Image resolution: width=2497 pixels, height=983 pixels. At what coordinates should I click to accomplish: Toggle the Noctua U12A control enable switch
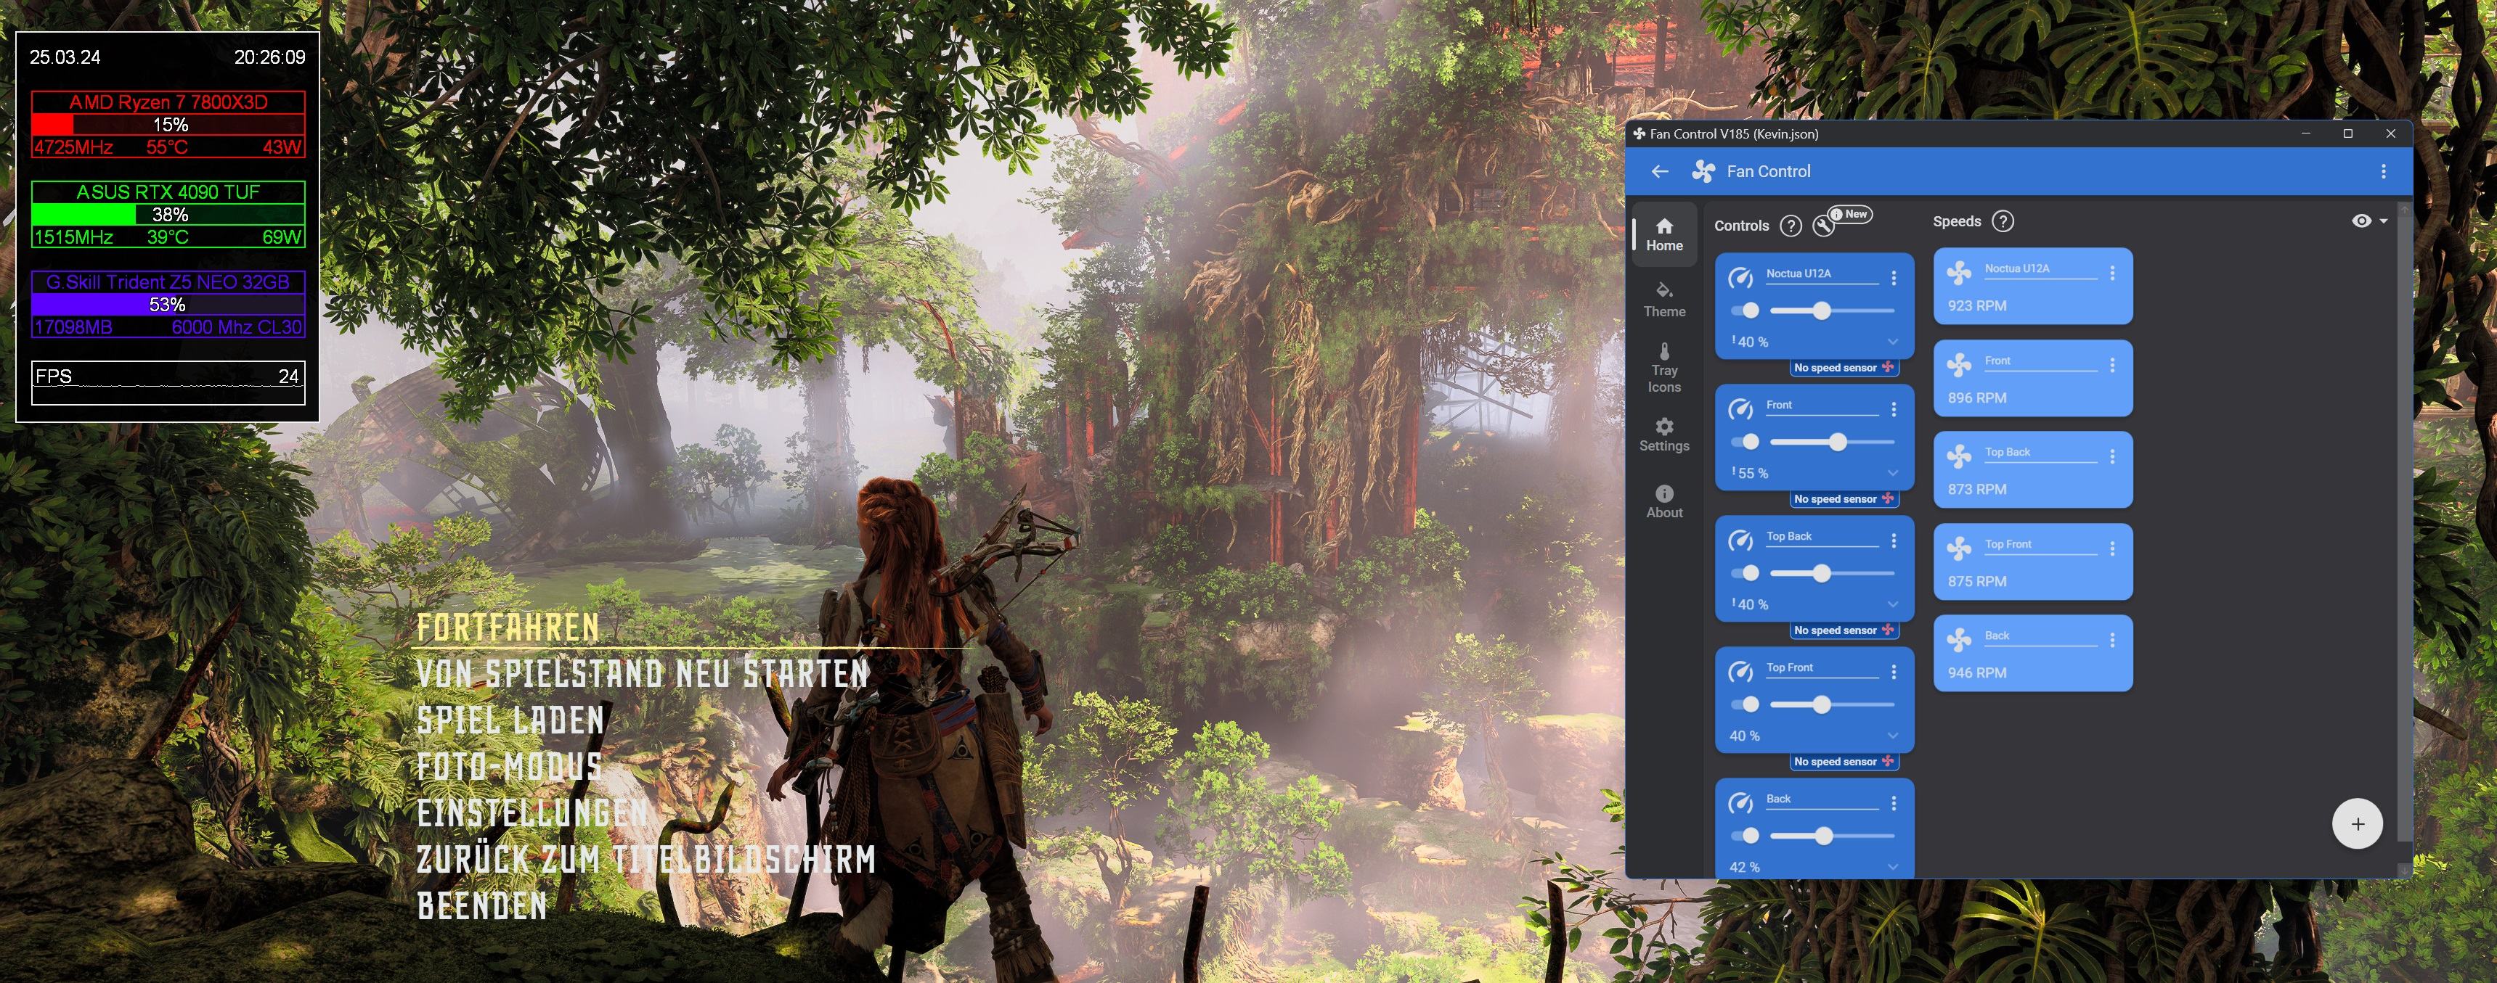coord(1746,311)
